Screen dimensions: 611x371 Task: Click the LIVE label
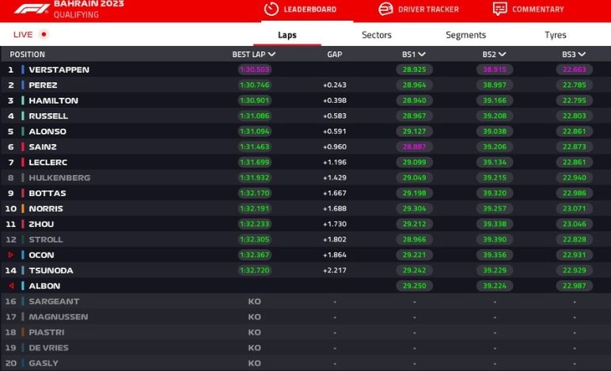[x=23, y=35]
